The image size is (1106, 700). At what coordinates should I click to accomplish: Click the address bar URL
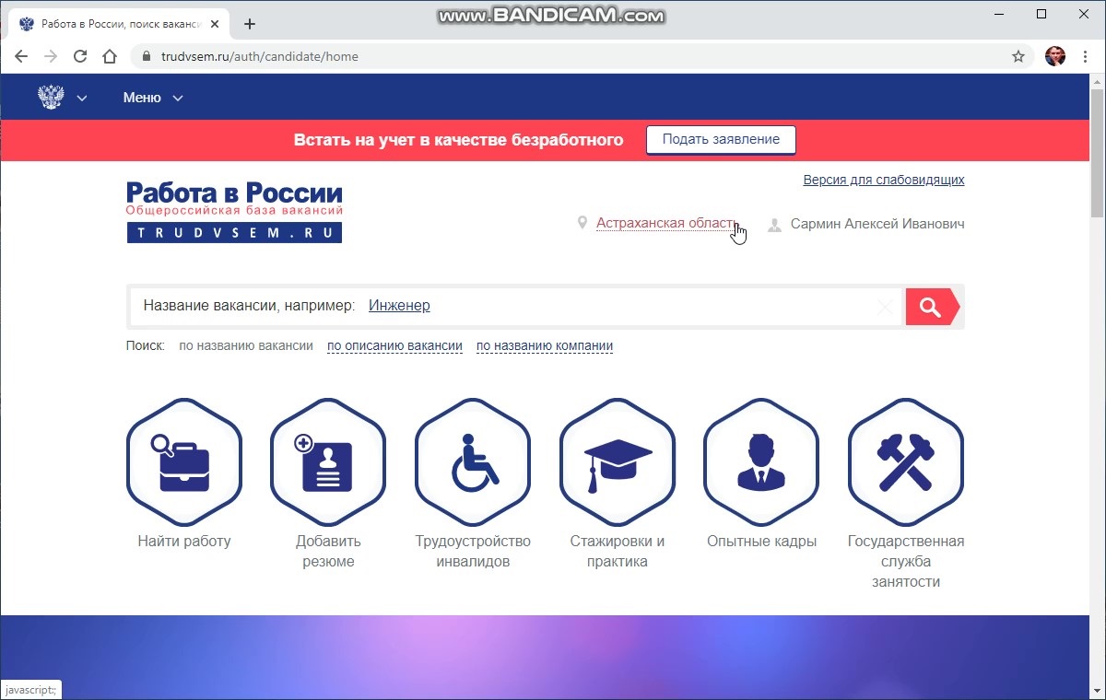coord(260,56)
